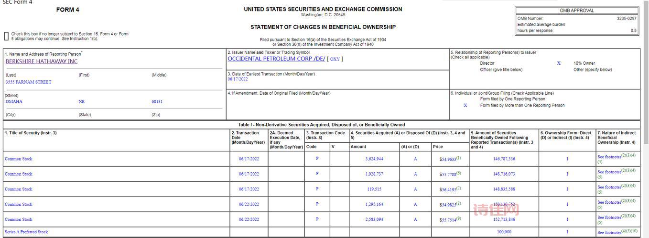This screenshot has height=238, width=649.
Task: Click footnote (9) beside price $55.7514
Action: click(x=459, y=219)
